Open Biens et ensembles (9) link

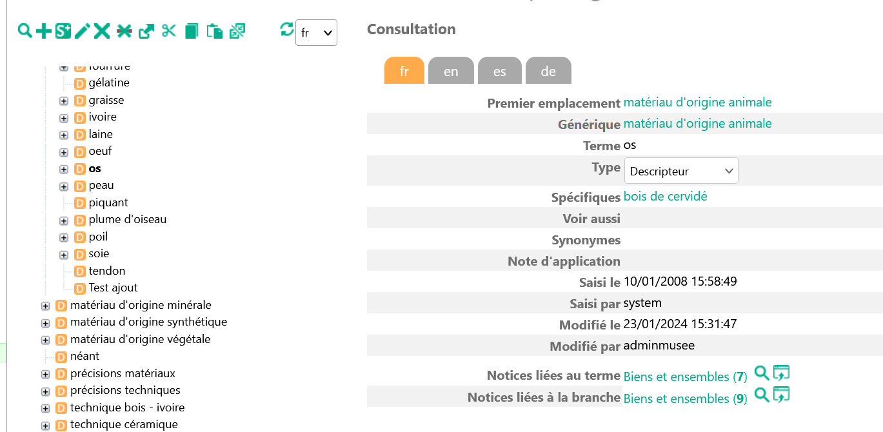point(685,398)
